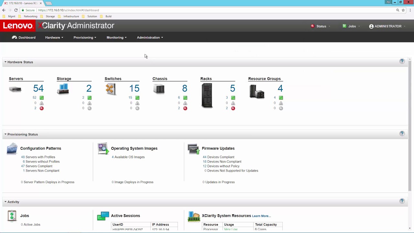The width and height of the screenshot is (414, 233).
Task: Collapse the Activity section
Action: pyautogui.click(x=5, y=202)
